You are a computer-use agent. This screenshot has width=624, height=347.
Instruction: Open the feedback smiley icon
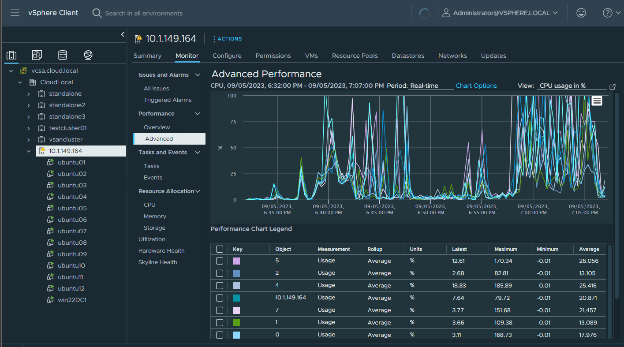click(x=581, y=13)
